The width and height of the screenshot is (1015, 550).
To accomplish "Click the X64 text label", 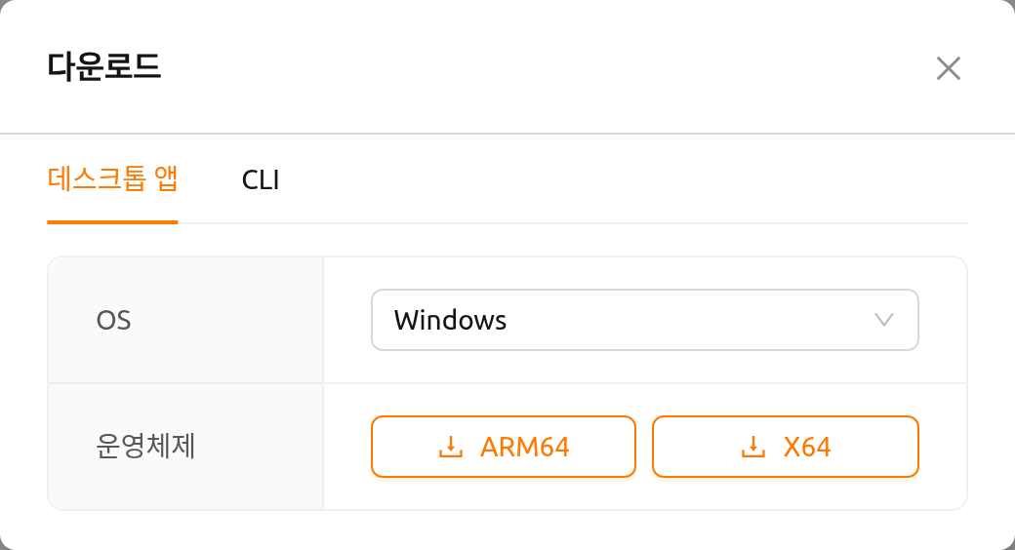I will tap(806, 447).
